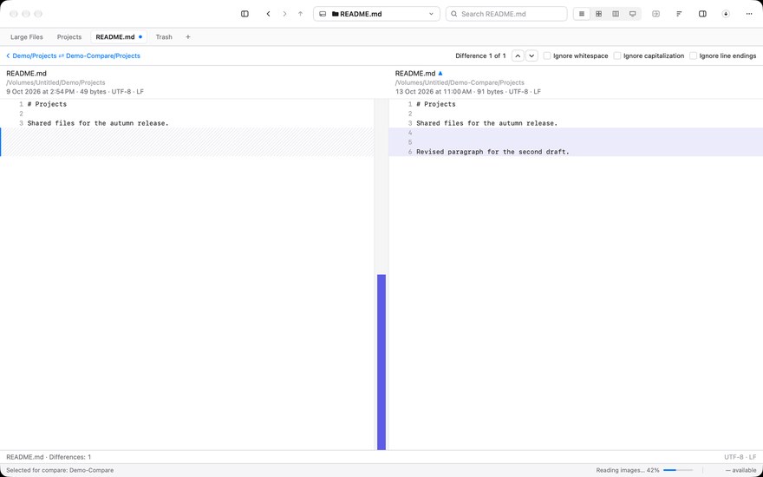Switch to the Trash tab
Screen dimensions: 763x477
(x=164, y=37)
